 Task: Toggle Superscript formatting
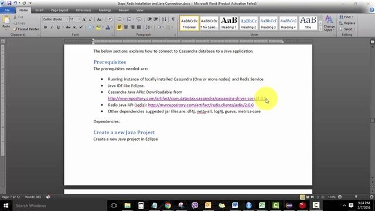click(81, 28)
